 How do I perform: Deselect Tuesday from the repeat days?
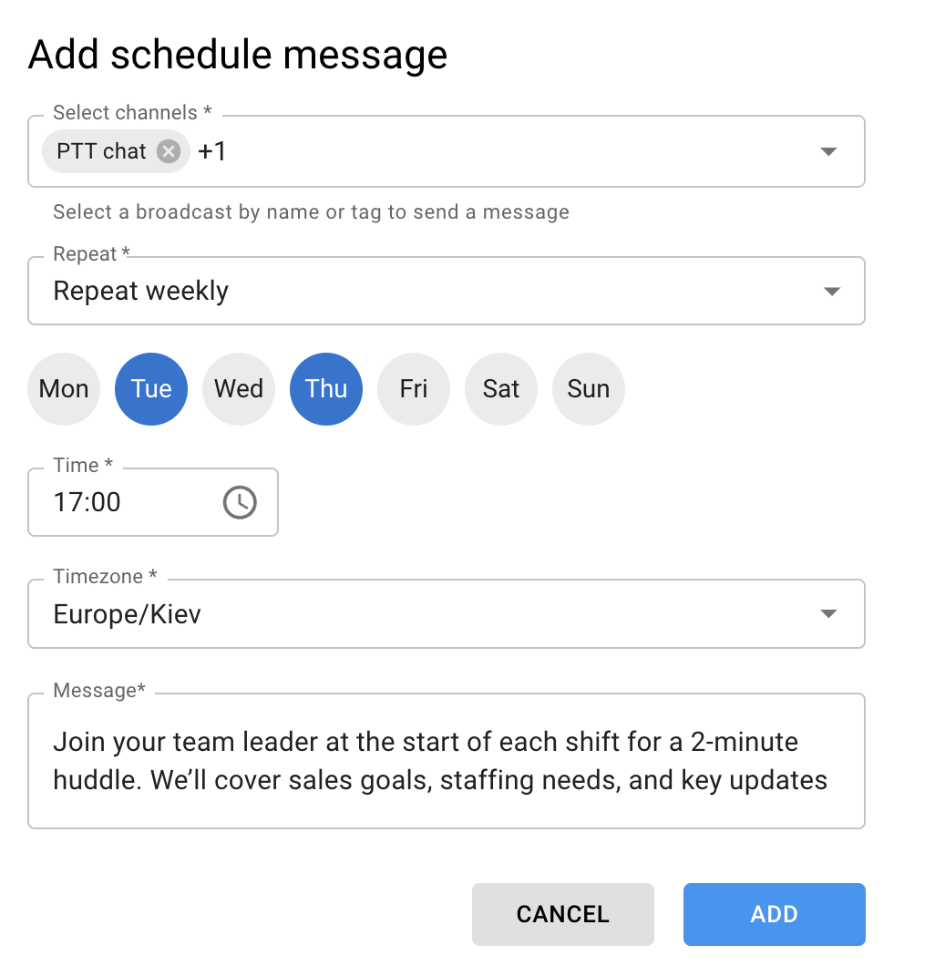(x=150, y=388)
